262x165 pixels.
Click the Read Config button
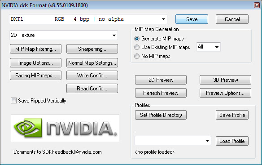(x=92, y=88)
